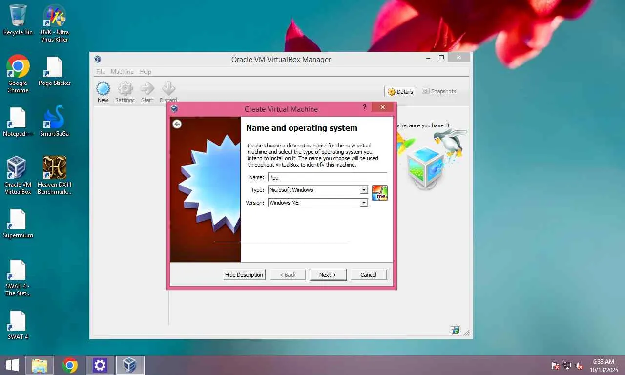Select the Google Chrome desktop shortcut

click(18, 74)
